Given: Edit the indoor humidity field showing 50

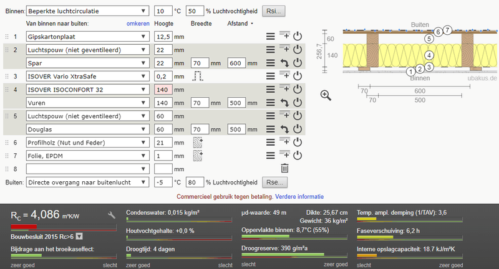Looking at the screenshot, I should (195, 11).
